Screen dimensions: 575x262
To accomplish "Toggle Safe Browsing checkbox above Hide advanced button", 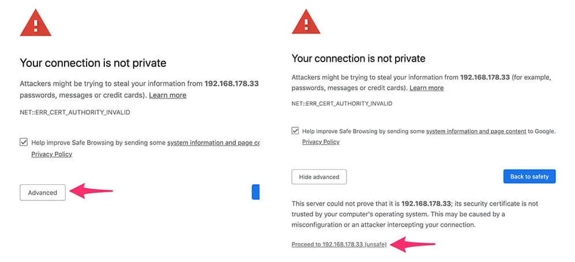I will tap(295, 131).
